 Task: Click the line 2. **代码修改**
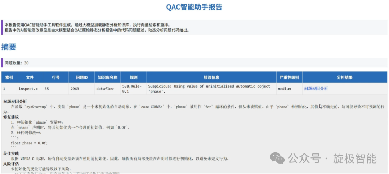(26, 133)
